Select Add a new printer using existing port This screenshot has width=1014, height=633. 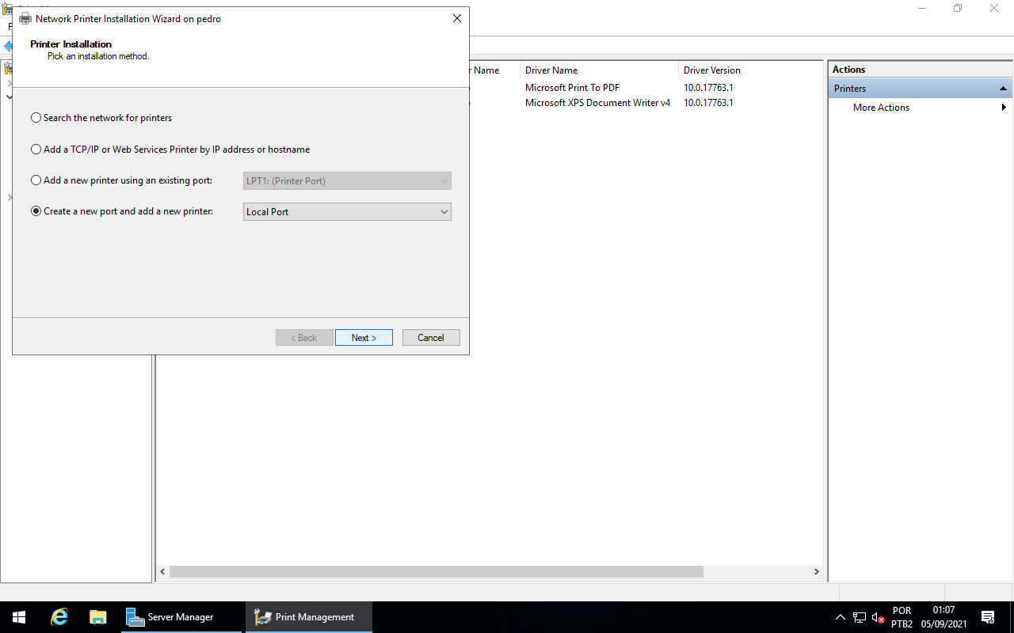click(36, 180)
